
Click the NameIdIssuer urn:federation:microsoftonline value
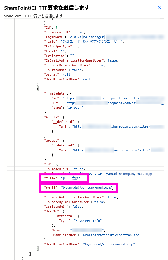coord(111,235)
